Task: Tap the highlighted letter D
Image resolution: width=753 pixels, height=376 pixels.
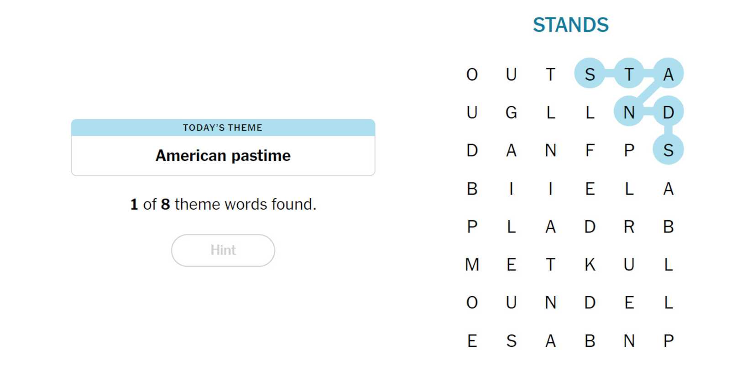Action: coord(668,112)
